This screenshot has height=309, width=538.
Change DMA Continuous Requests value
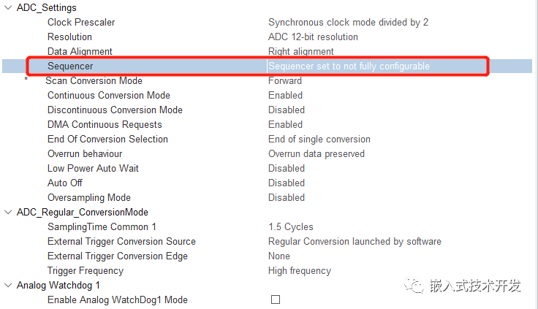(x=285, y=124)
